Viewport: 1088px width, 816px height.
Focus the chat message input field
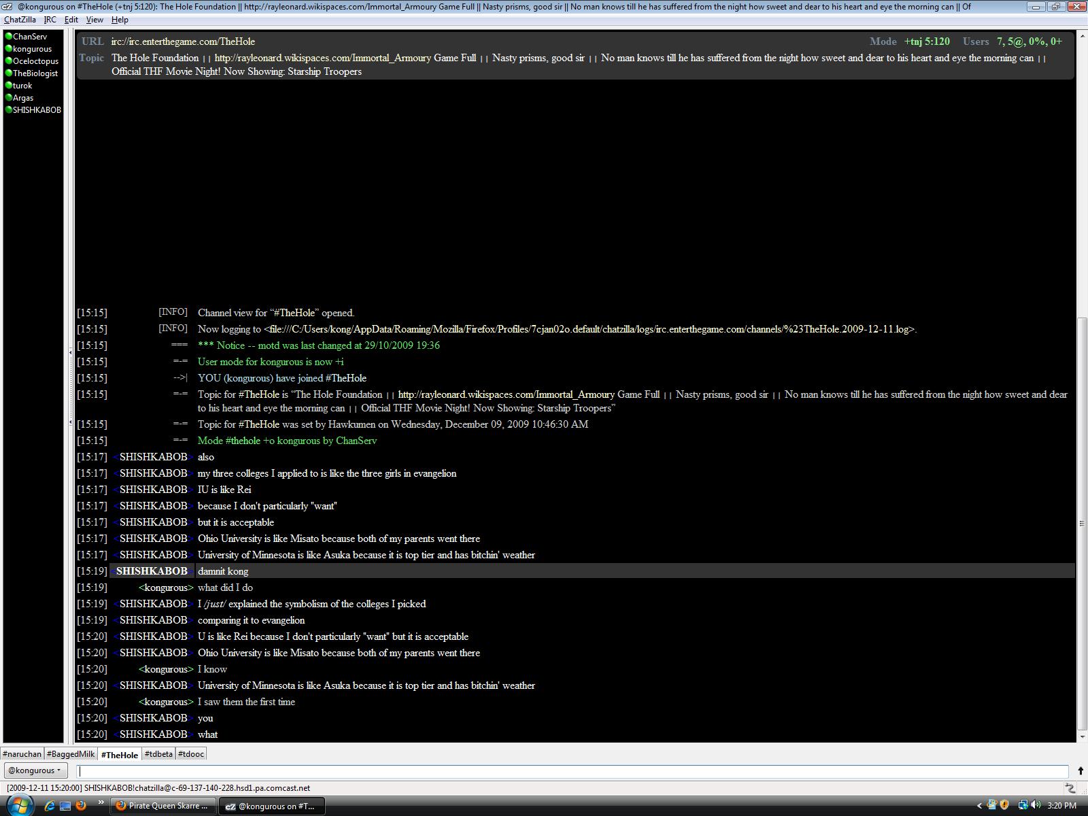tap(573, 771)
